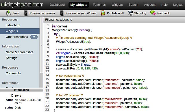
Task: Click the '/* for PC browser */' comment
Action: tap(69, 95)
